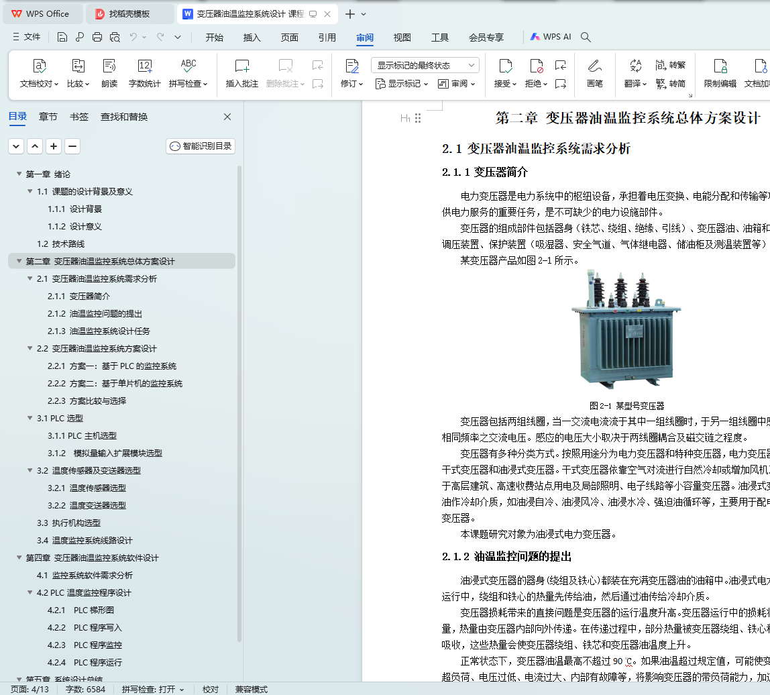
Task: Jump to 2.2.3 方案比较与选择 in outline
Action: 87,400
